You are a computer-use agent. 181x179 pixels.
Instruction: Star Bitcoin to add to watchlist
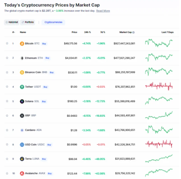tap(7, 43)
